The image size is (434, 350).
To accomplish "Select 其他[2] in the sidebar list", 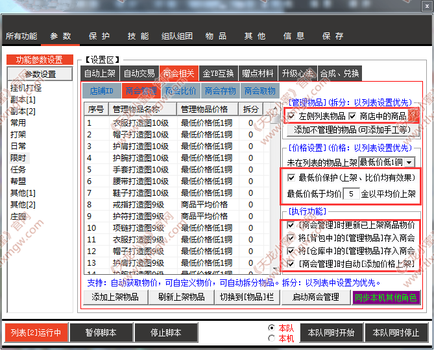I will click(x=23, y=205).
